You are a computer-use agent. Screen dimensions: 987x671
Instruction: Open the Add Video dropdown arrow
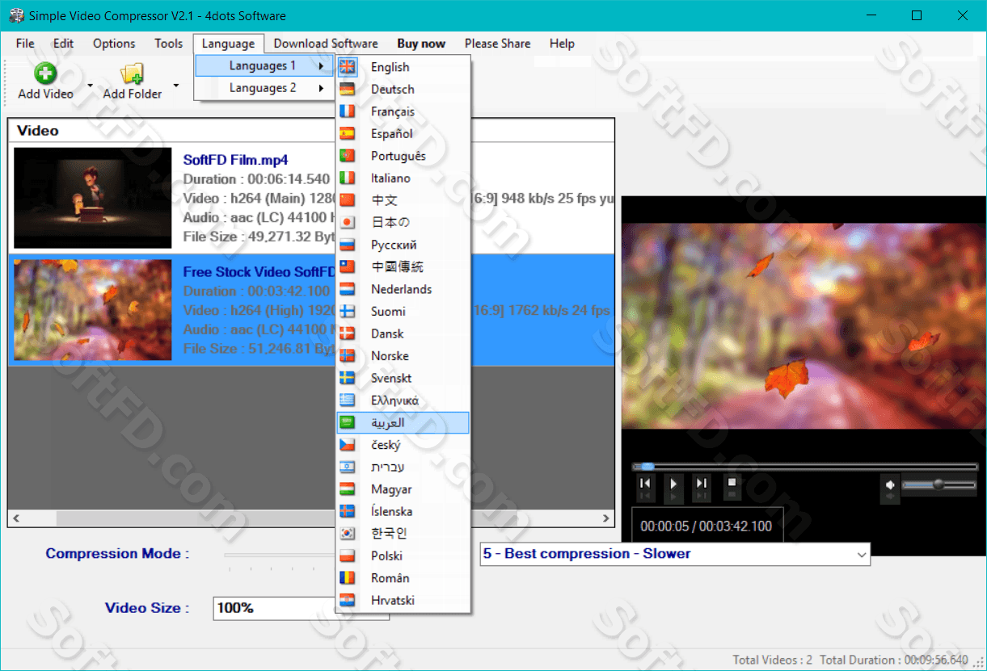(x=90, y=85)
